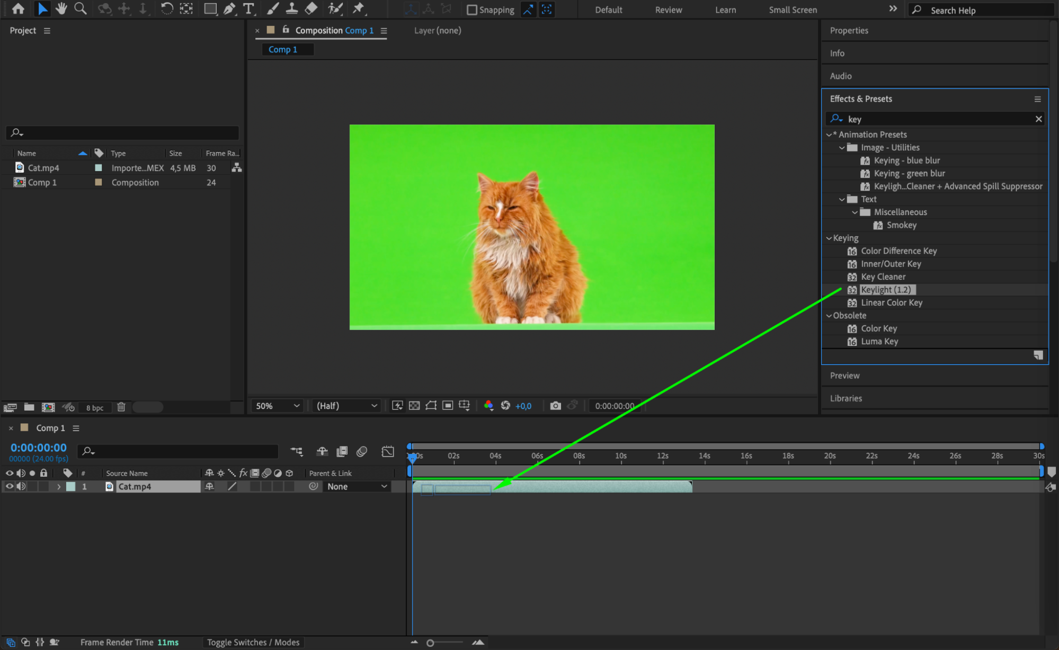Select the Keylight (1.2) effect

[886, 290]
